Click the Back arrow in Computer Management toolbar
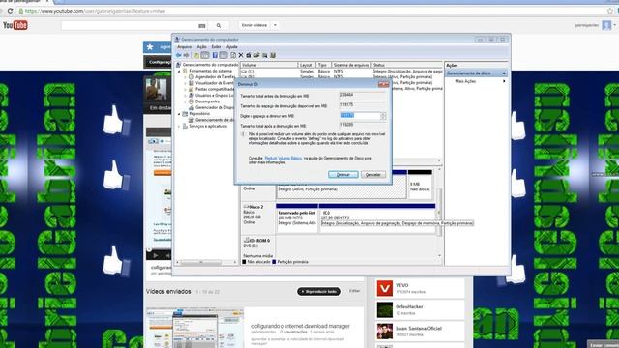619x348 pixels. click(x=179, y=55)
